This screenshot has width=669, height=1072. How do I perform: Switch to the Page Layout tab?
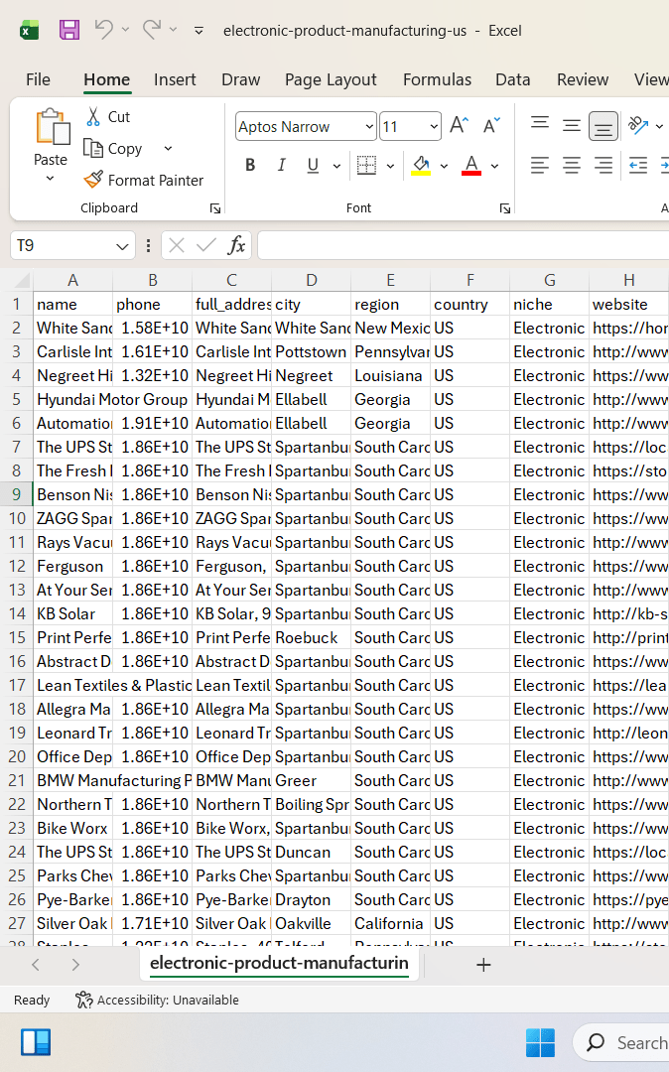[331, 79]
